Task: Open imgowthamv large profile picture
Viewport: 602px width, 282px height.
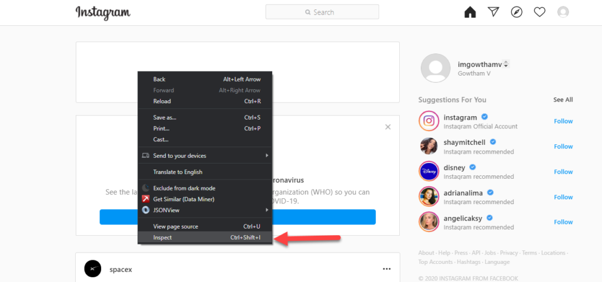Action: (436, 68)
